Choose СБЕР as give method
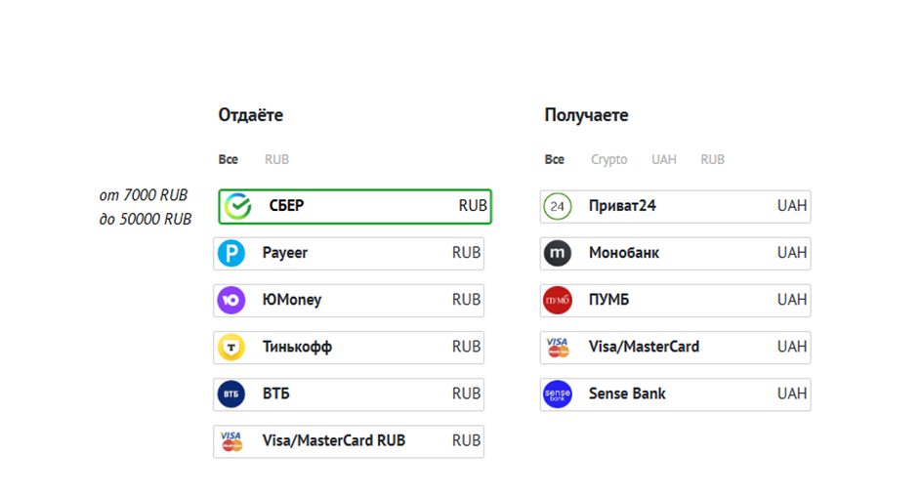Image resolution: width=921 pixels, height=497 pixels. pyautogui.click(x=355, y=206)
